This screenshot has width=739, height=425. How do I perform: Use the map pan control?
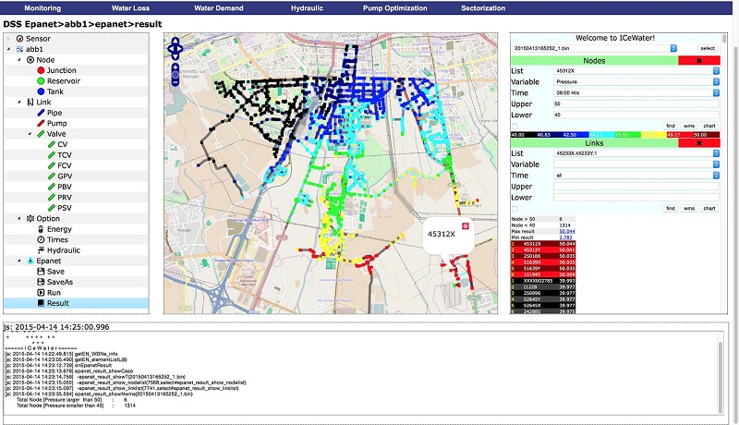pos(176,48)
